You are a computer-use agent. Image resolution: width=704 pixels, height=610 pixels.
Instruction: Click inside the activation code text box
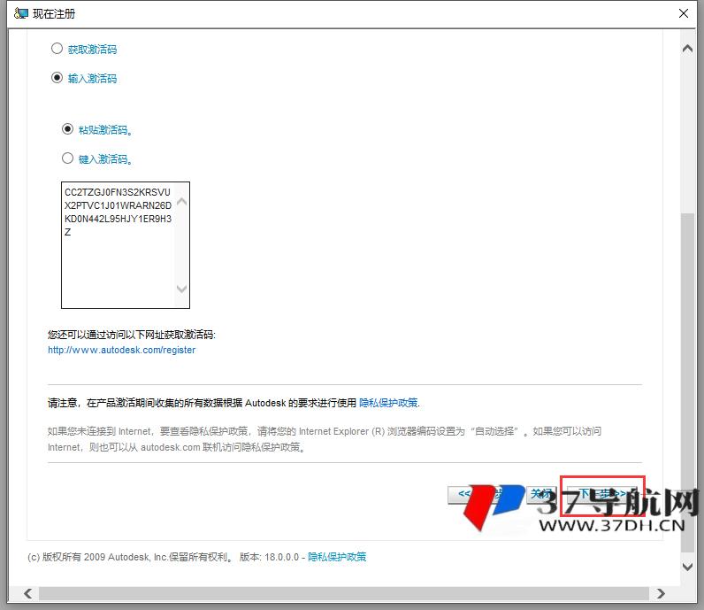pyautogui.click(x=126, y=245)
